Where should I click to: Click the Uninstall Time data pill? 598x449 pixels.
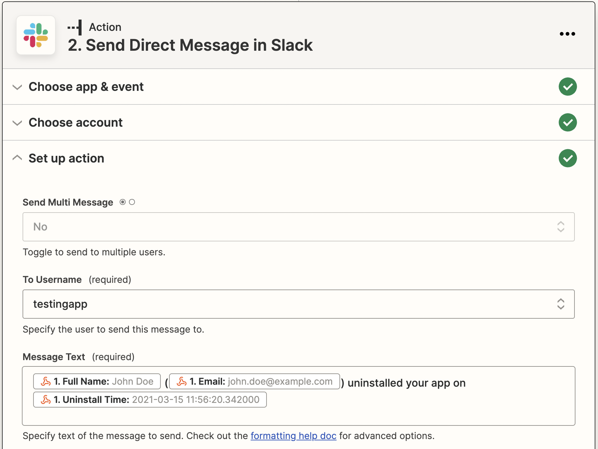tap(150, 400)
